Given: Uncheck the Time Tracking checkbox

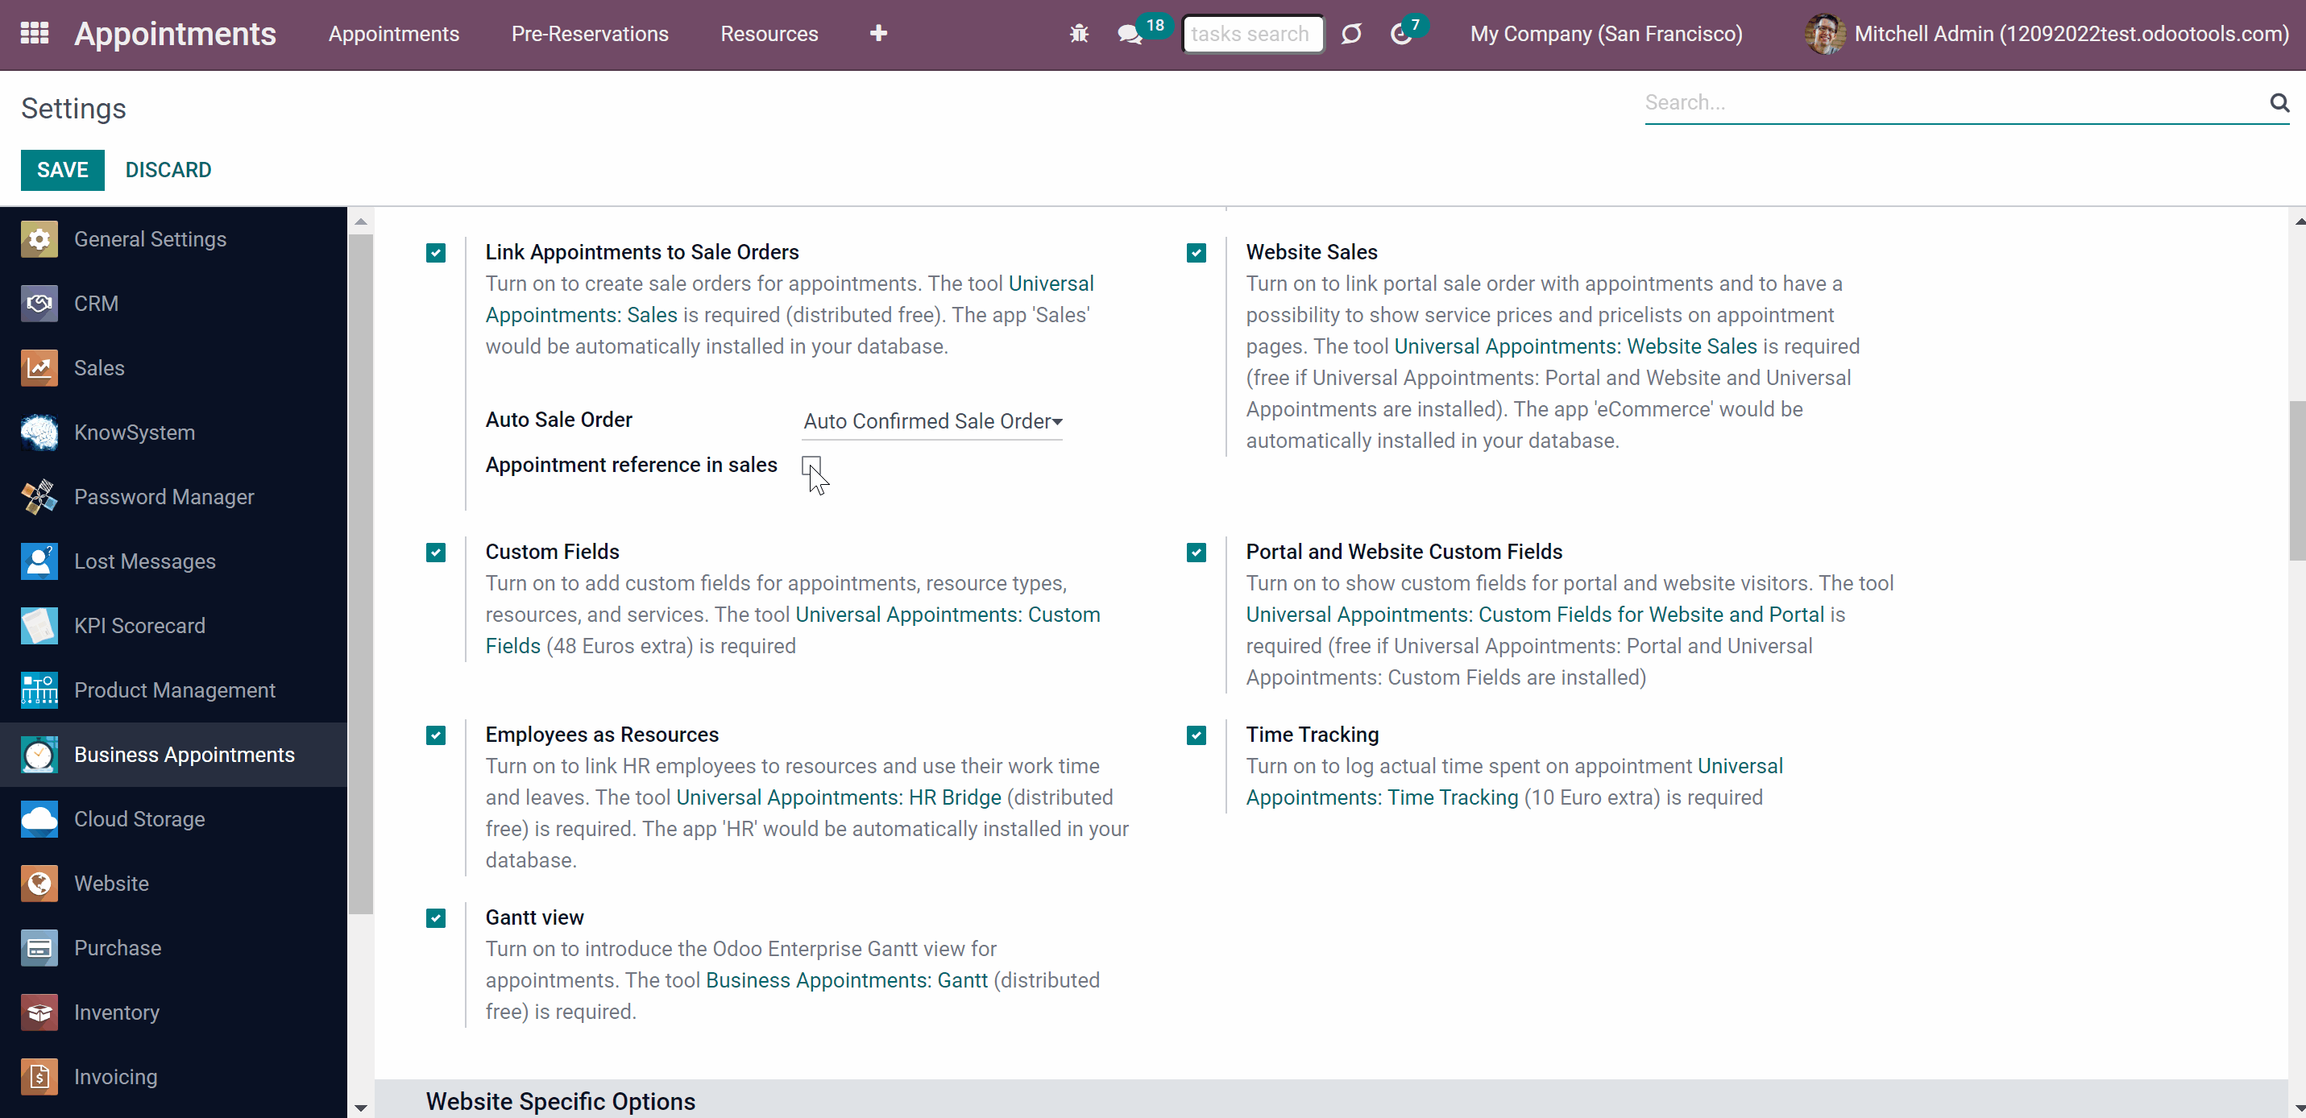Looking at the screenshot, I should tap(1196, 735).
